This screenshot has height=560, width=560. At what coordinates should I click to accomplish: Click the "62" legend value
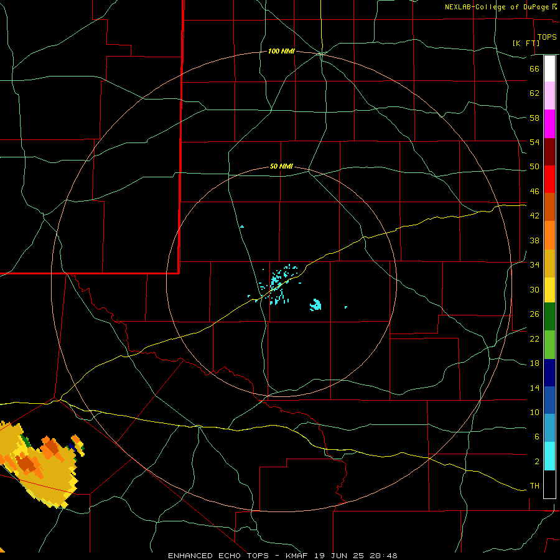coord(534,93)
